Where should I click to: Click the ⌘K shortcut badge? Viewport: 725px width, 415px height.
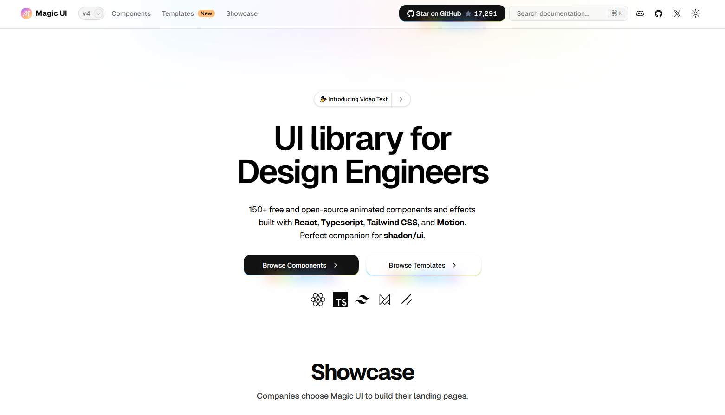[617, 13]
